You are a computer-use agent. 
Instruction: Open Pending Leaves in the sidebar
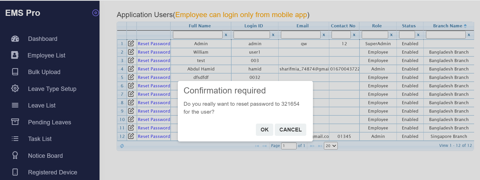49,122
